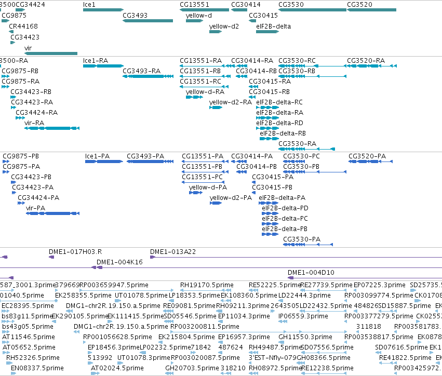The height and width of the screenshot is (376, 442).
Task: Click protein CG3530-PC label
Action: pos(301,156)
